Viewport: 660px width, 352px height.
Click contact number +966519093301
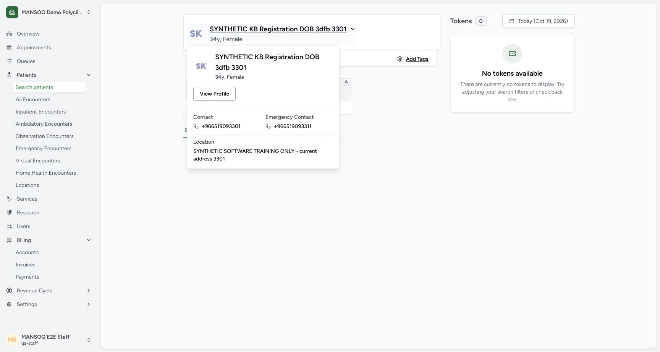click(x=221, y=126)
